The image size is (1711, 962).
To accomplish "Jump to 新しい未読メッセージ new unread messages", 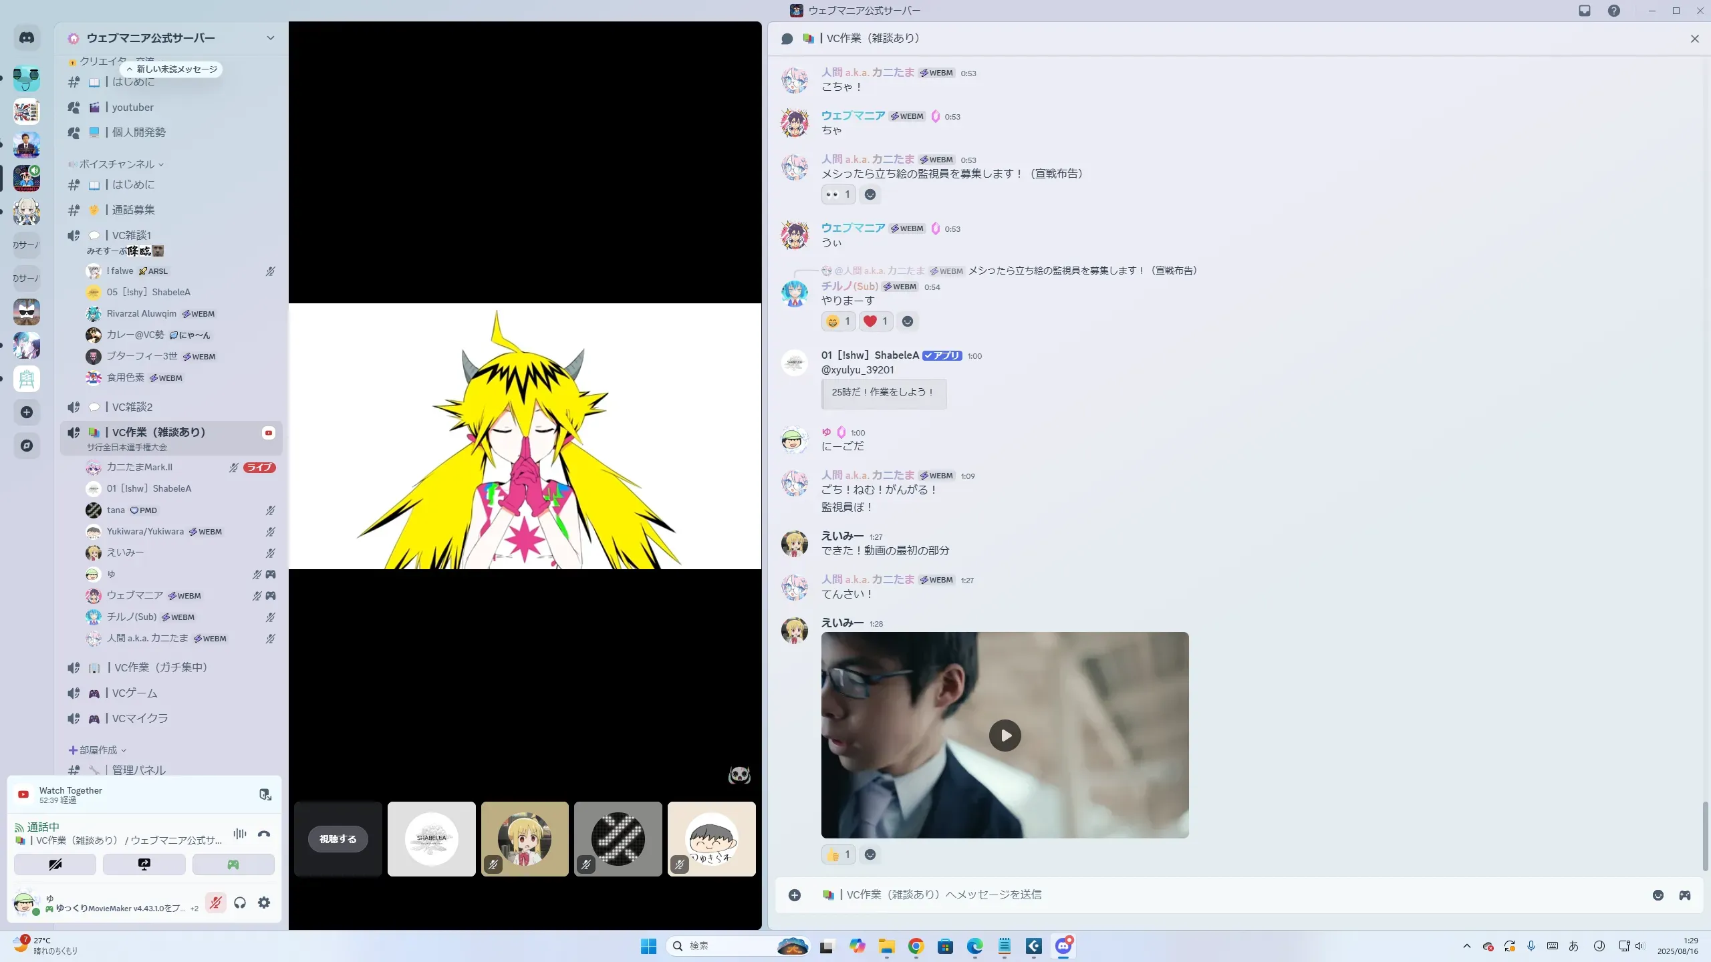I will pos(172,69).
